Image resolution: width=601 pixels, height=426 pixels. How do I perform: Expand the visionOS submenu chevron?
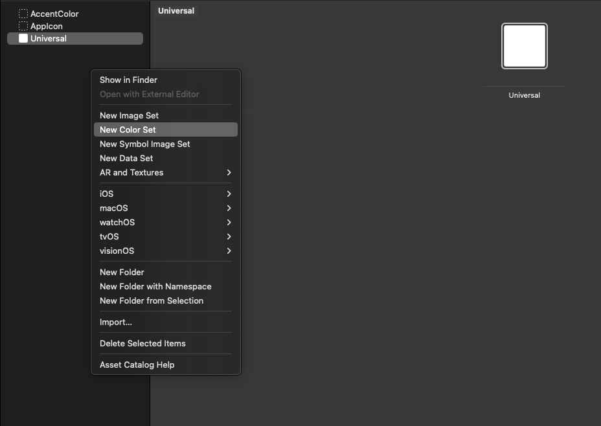tap(229, 251)
